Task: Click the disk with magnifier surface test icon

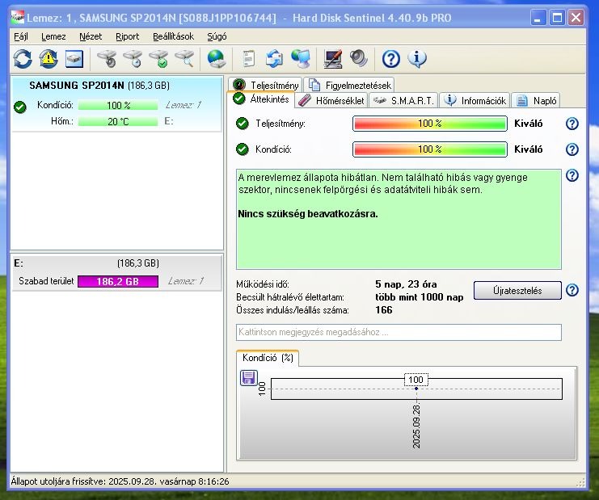Action: point(184,59)
